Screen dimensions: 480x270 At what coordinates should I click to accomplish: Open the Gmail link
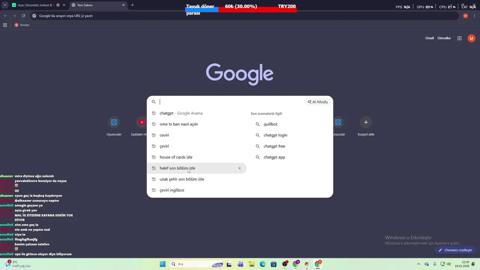pos(429,38)
